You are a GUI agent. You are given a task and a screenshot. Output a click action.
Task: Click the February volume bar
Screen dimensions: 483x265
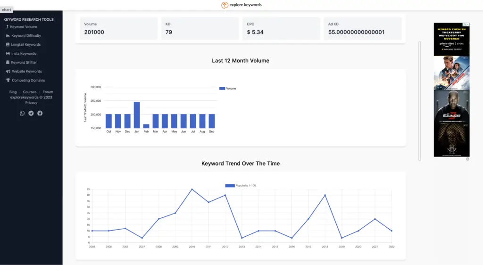146,126
